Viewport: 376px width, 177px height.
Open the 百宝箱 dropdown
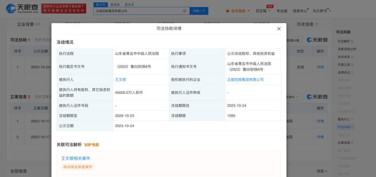[263, 11]
